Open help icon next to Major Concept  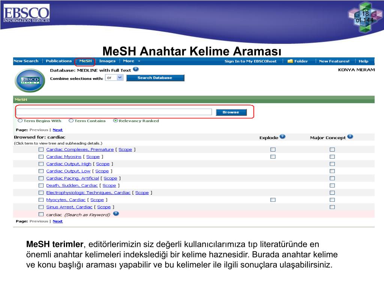tap(350, 136)
